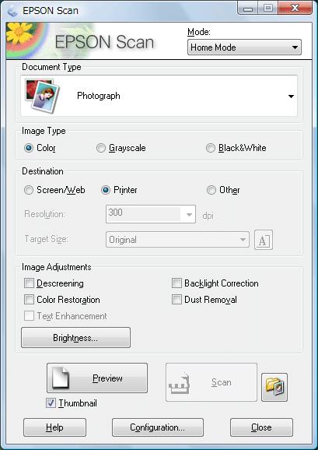The image size is (318, 450).
Task: Open the Brightness... settings button
Action: pos(75,338)
